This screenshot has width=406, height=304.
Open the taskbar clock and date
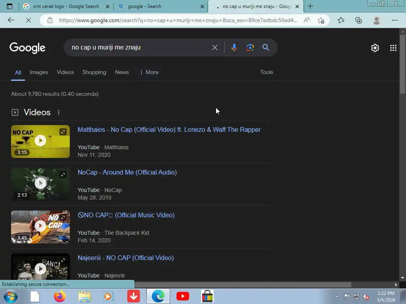386,296
